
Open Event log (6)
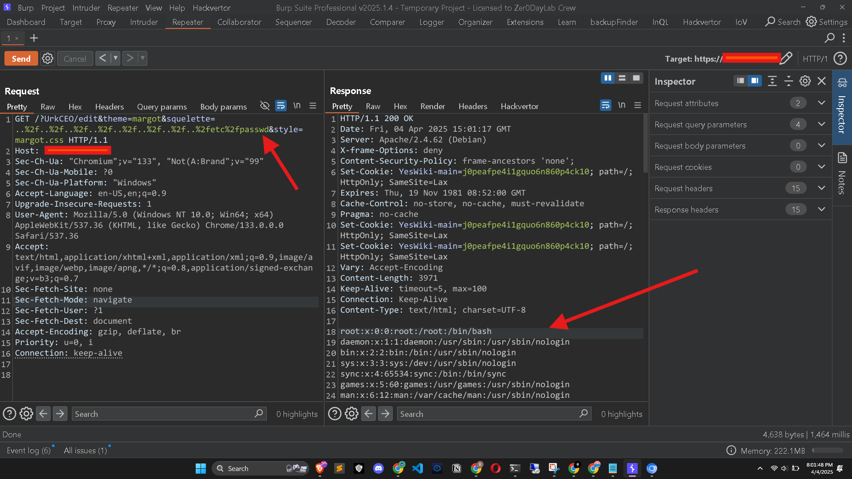click(x=29, y=451)
